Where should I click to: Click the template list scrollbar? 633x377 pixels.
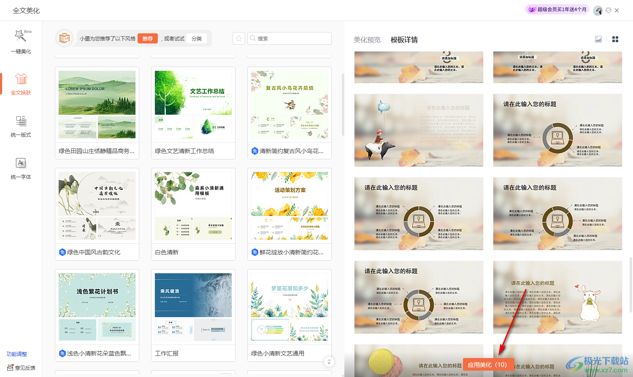click(x=343, y=105)
